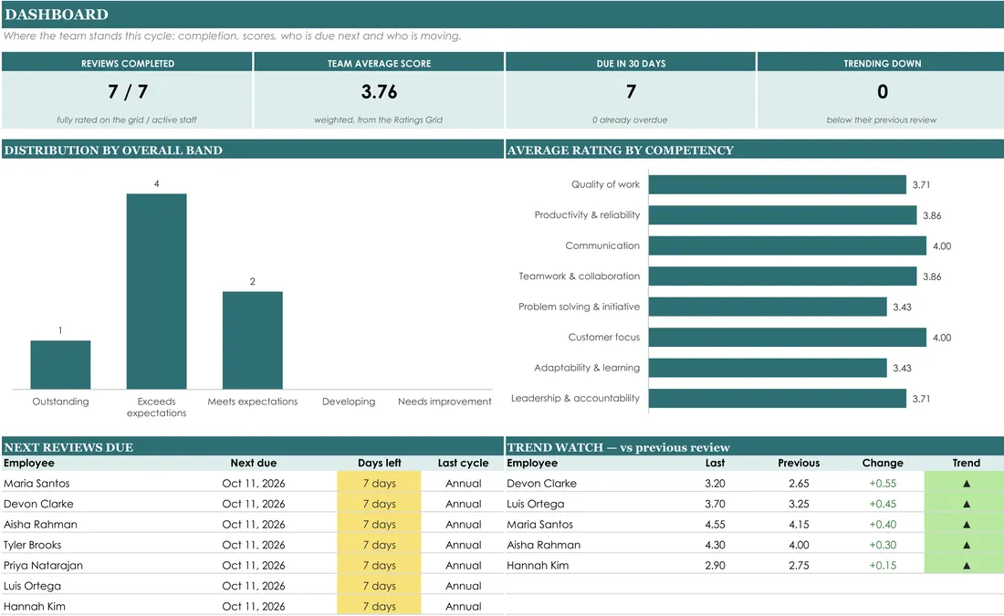This screenshot has height=616, width=1004.
Task: Select Maria Santos in Trend Watch table
Action: [539, 525]
